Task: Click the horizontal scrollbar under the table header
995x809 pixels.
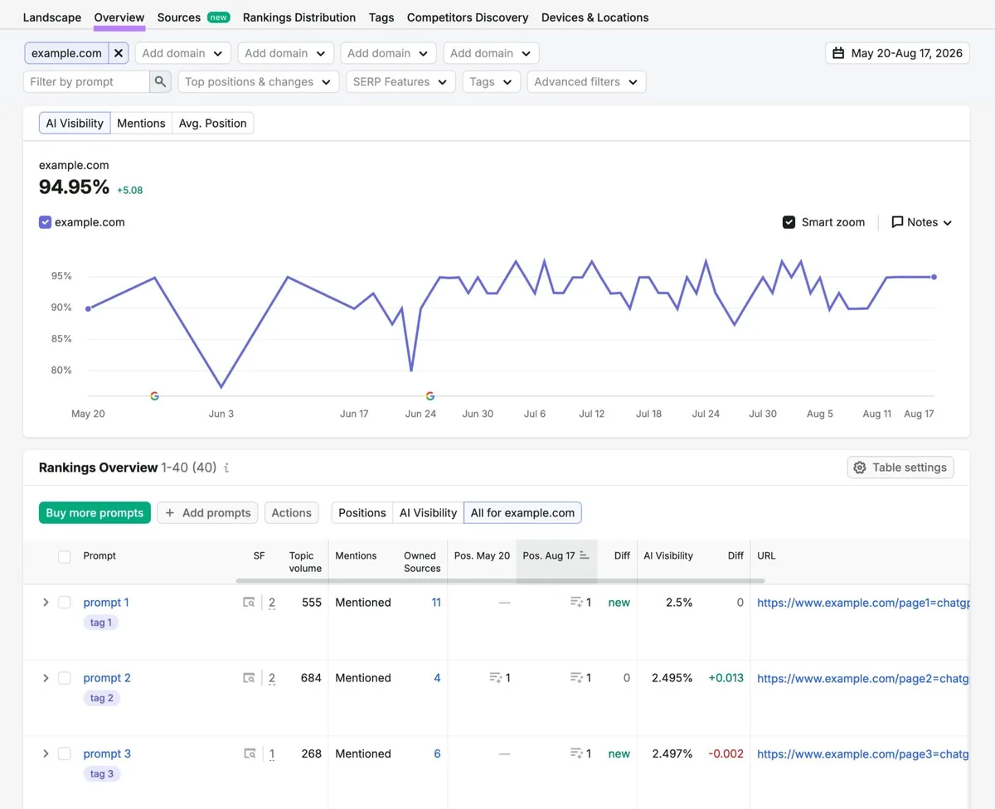Action: 501,580
